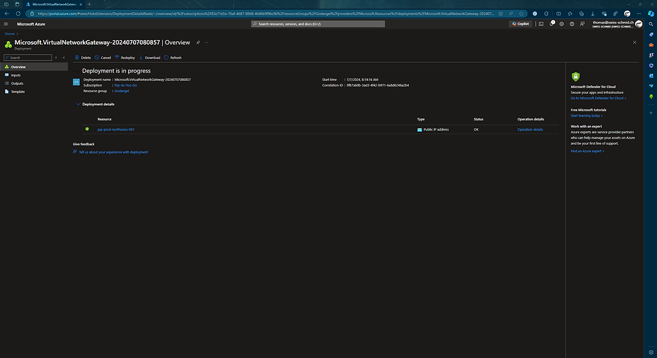Open browser Downloads
The height and width of the screenshot is (358, 657).
coord(593,13)
